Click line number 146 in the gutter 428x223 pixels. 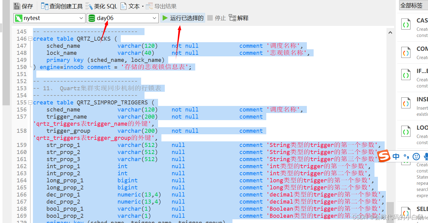pyautogui.click(x=22, y=39)
